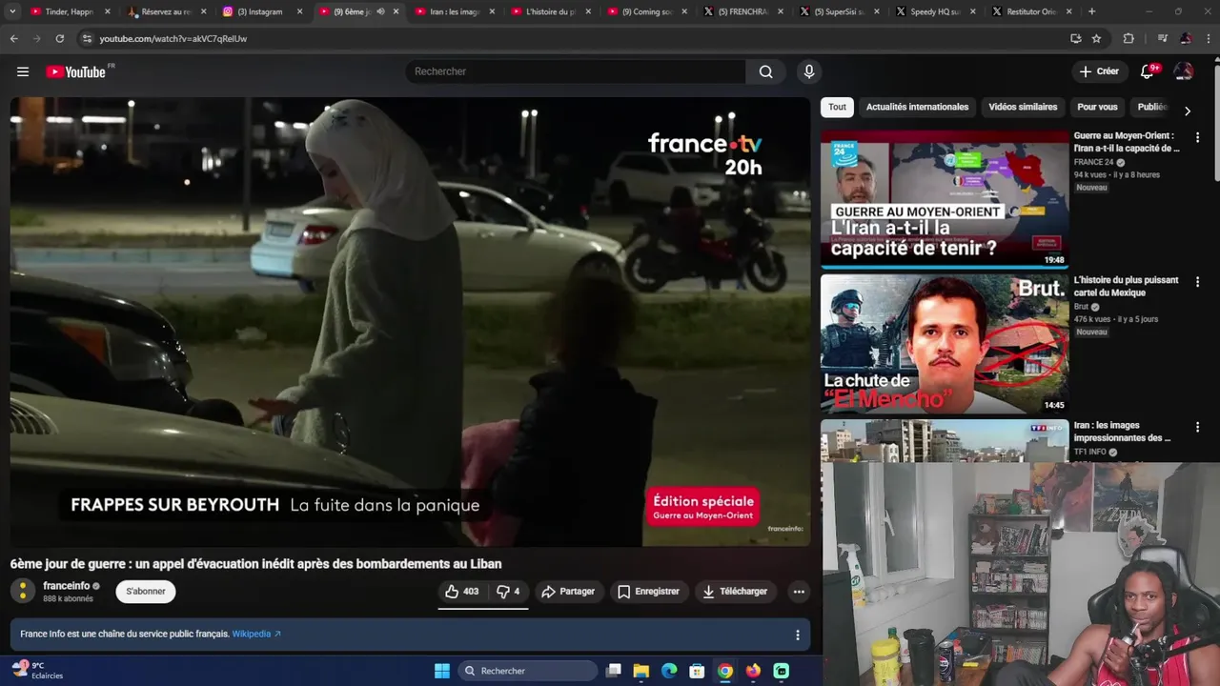Open File Explorer from taskbar
1220x686 pixels.
point(641,671)
